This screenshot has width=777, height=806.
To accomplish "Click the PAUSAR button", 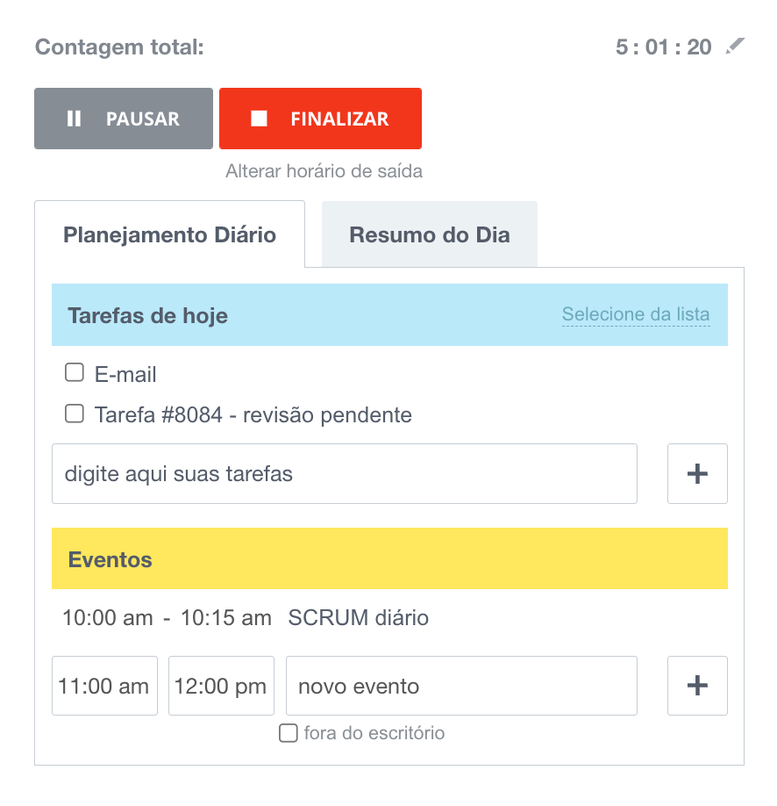I will pos(123,118).
